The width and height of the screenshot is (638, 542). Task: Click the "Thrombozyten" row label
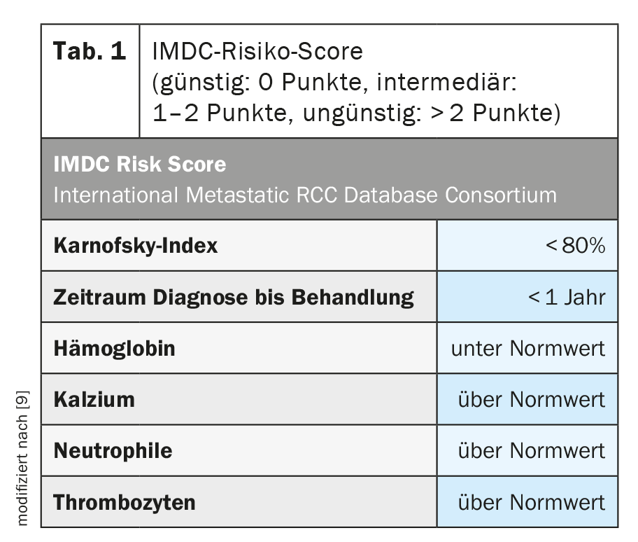(x=125, y=502)
